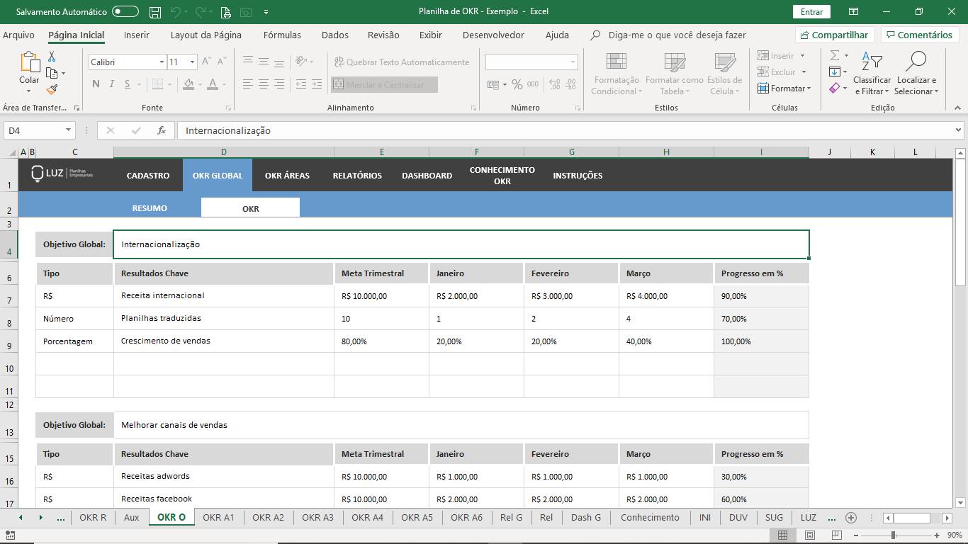Screen dimensions: 968x544
Task: Click the Redo arrow in the title bar
Action: (x=201, y=12)
